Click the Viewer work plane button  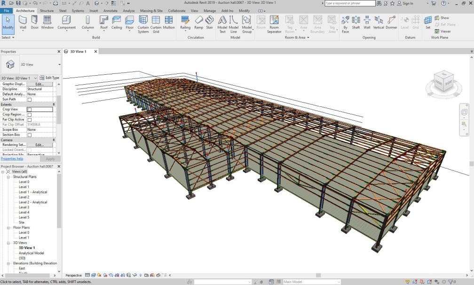click(442, 31)
